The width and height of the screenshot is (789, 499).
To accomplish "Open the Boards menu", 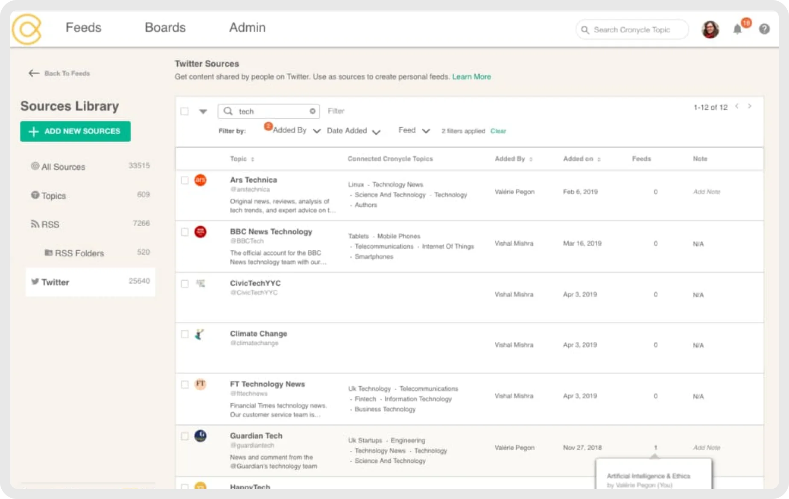I will pos(165,27).
